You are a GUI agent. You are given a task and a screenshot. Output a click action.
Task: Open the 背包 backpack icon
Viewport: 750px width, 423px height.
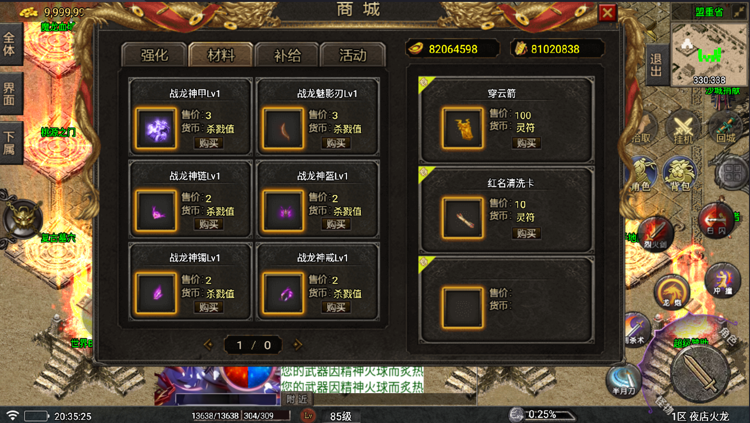pos(680,173)
